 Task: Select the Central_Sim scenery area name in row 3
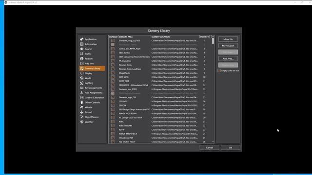130,49
